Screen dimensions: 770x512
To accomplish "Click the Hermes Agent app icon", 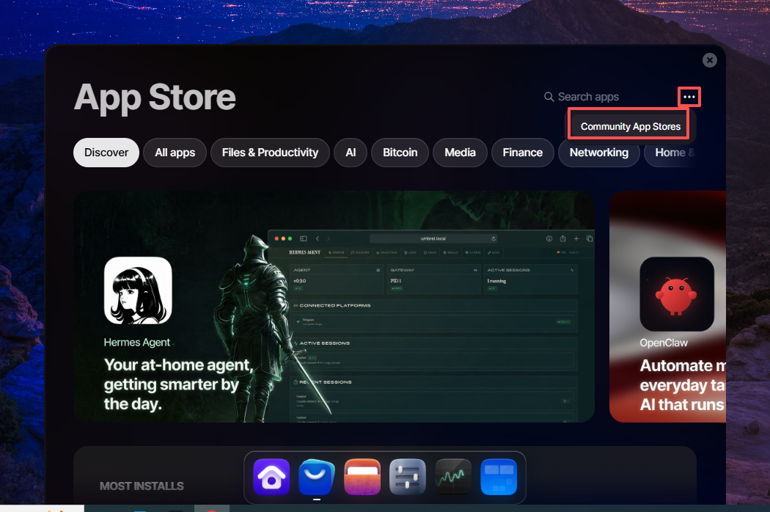I will coord(138,290).
